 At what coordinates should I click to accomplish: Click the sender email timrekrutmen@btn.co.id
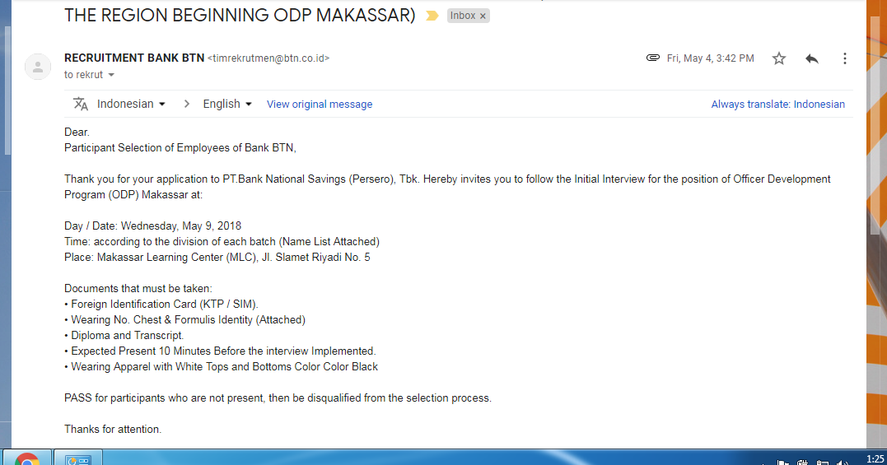click(268, 58)
